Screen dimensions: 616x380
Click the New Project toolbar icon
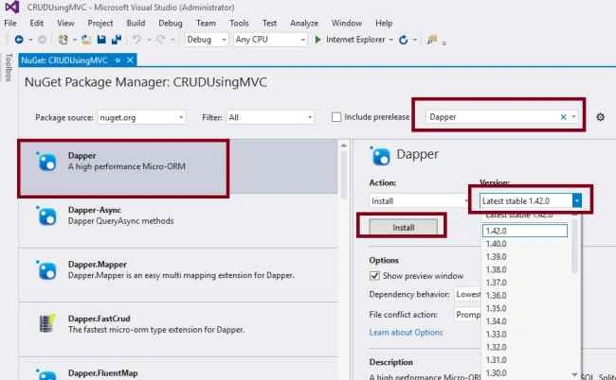[x=63, y=40]
